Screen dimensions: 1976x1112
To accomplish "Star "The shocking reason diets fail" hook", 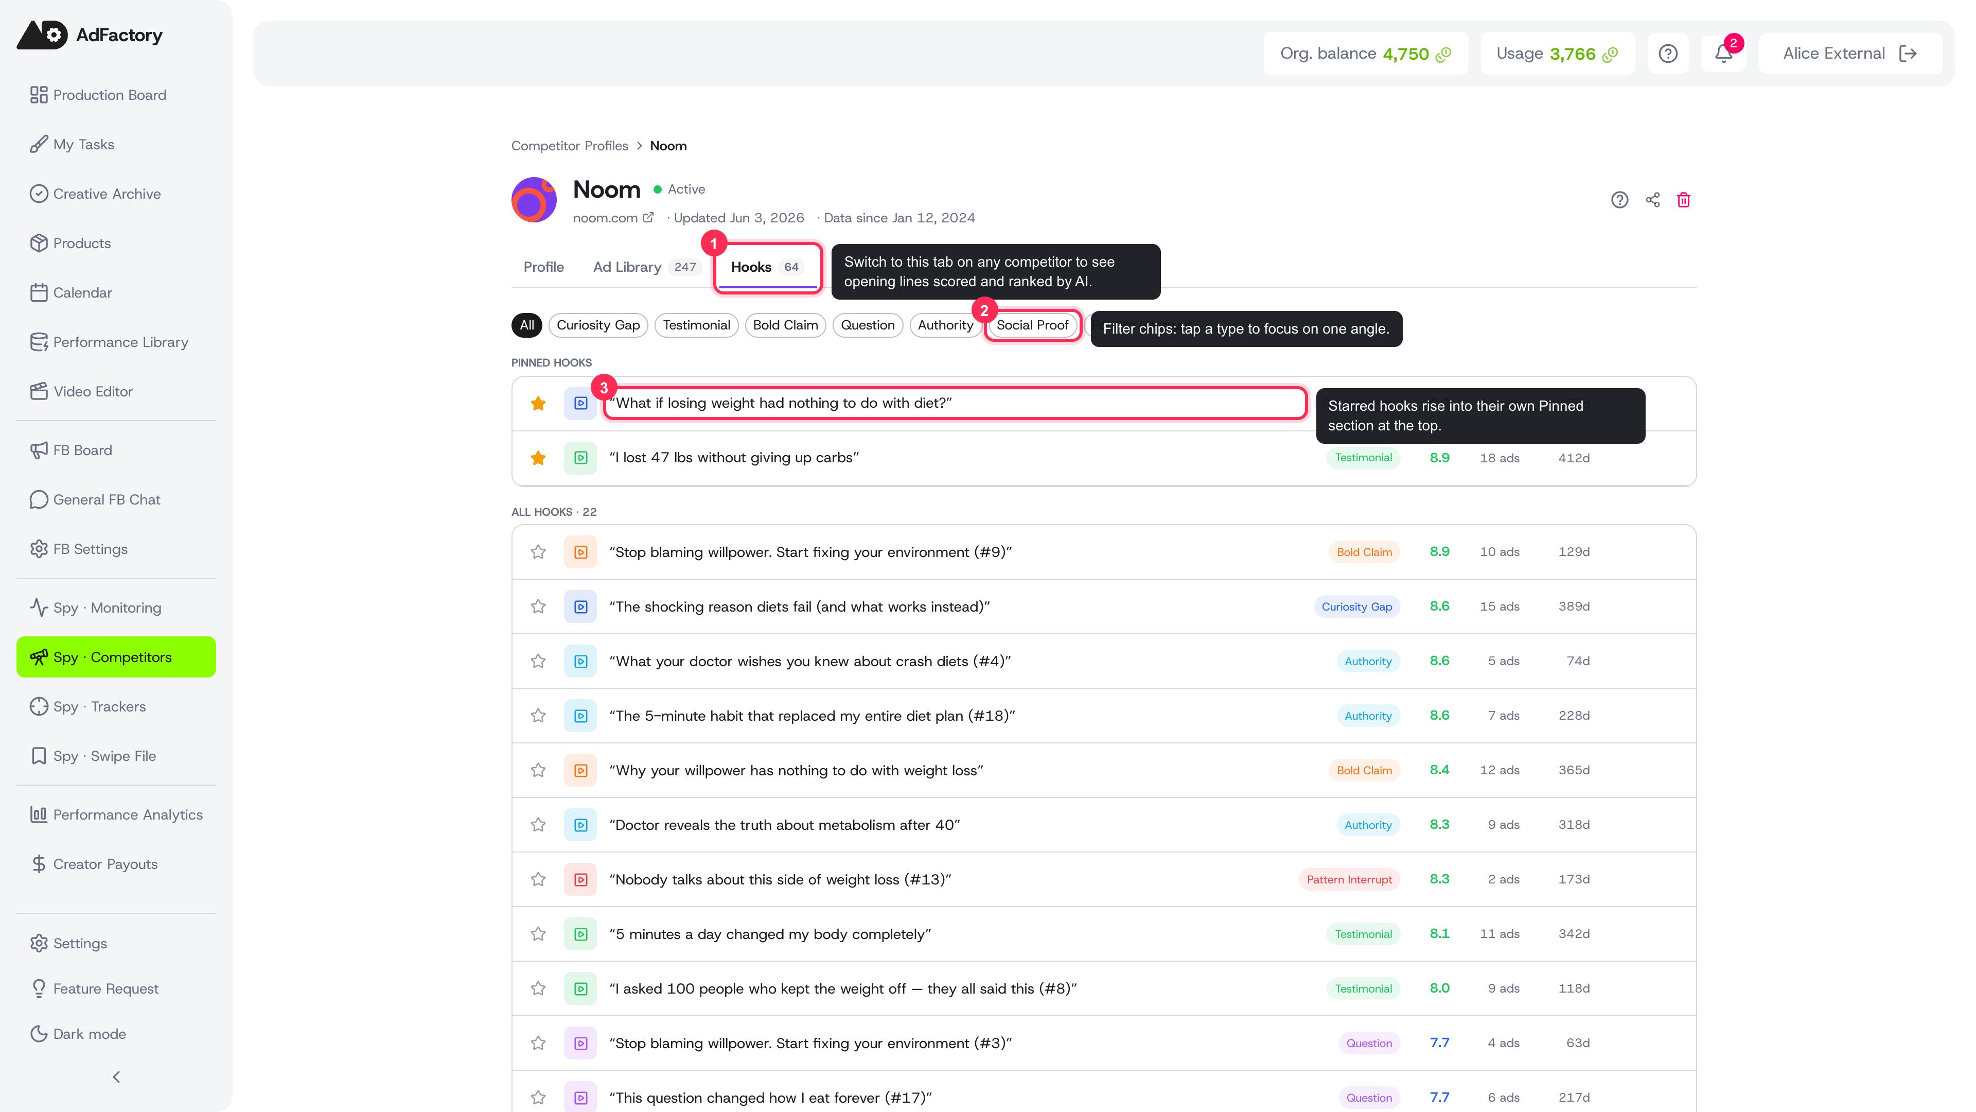I will click(538, 606).
